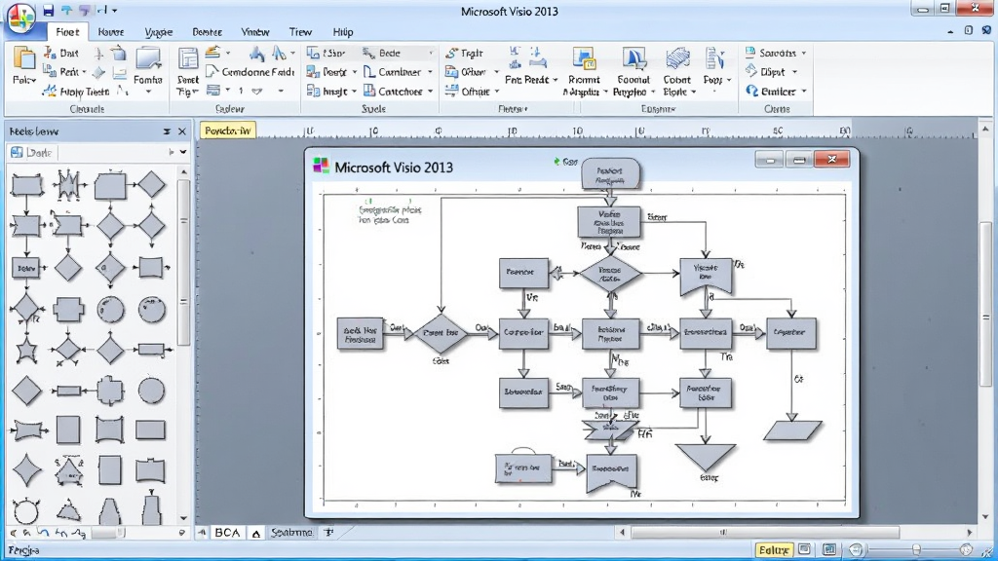Add a new page with the plus tab icon
This screenshot has height=561, width=998.
click(328, 533)
